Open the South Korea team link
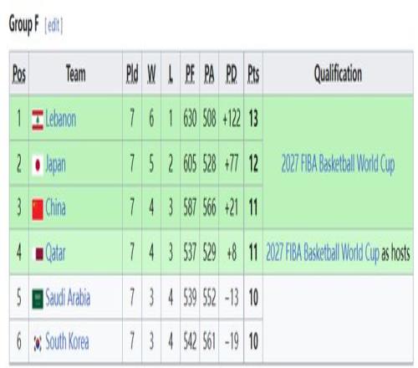Screen dimensions: 418x368 pos(67,341)
